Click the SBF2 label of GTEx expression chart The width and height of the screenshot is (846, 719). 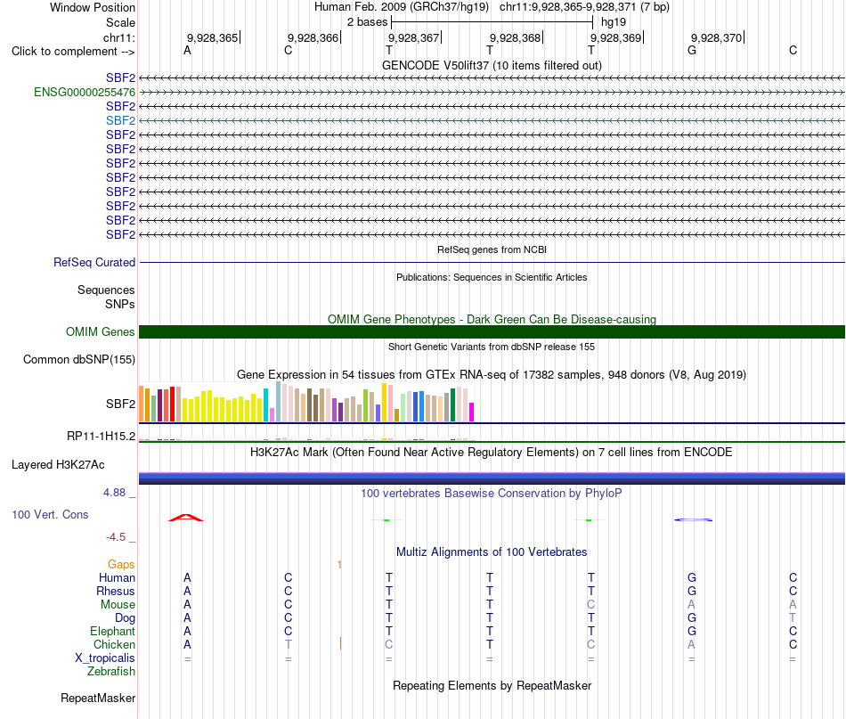(x=120, y=404)
